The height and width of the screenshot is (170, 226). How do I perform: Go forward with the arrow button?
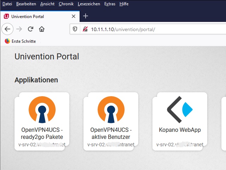tap(19, 29)
